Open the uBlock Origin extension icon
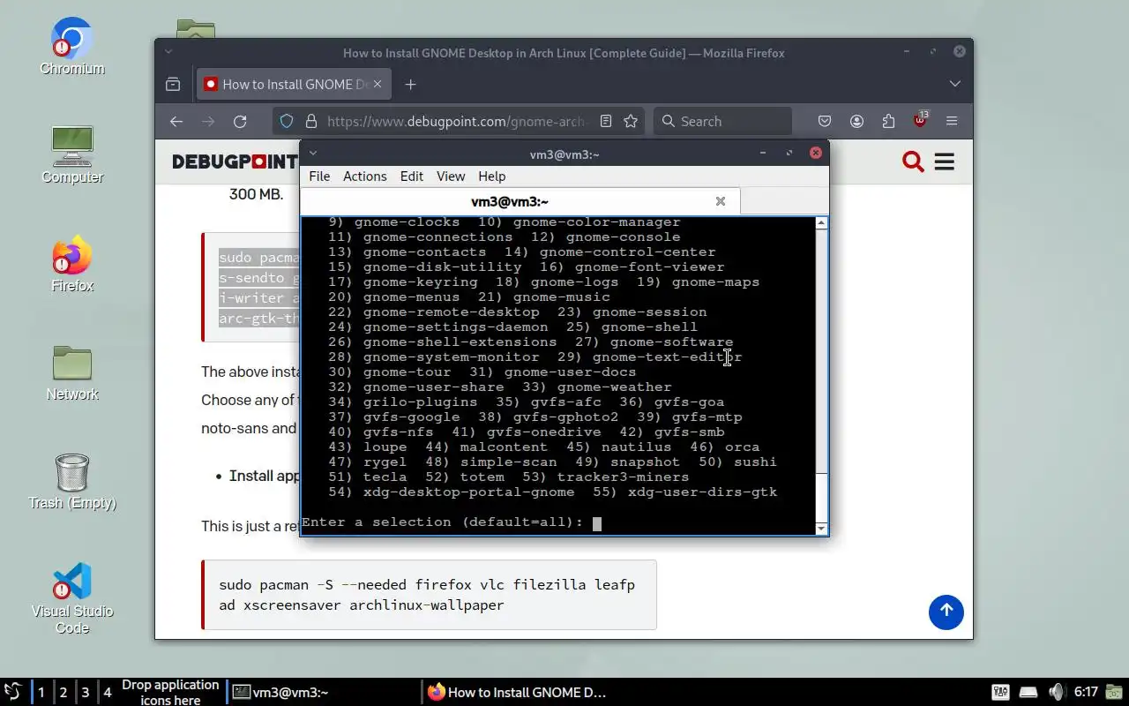The image size is (1129, 706). point(920,121)
